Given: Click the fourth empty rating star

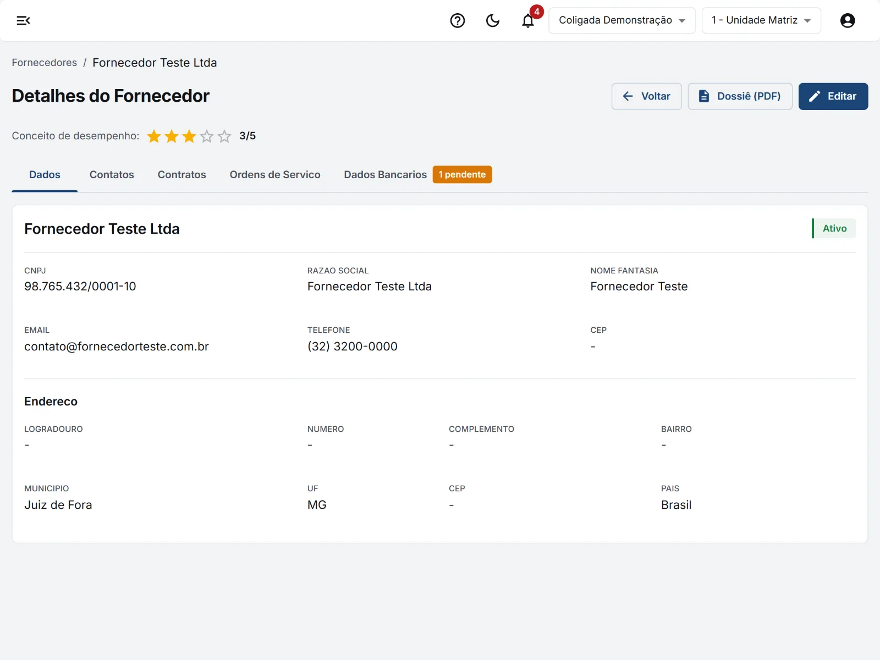Looking at the screenshot, I should 207,136.
